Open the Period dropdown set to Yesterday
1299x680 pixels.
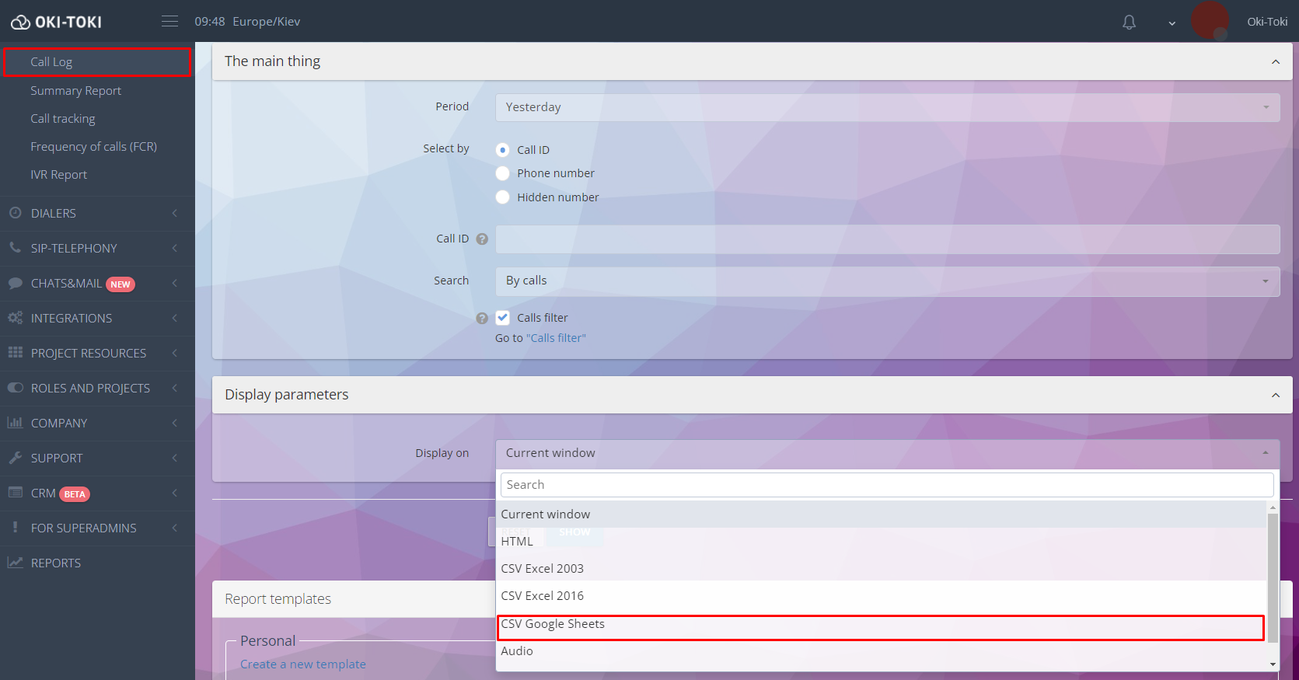[887, 107]
